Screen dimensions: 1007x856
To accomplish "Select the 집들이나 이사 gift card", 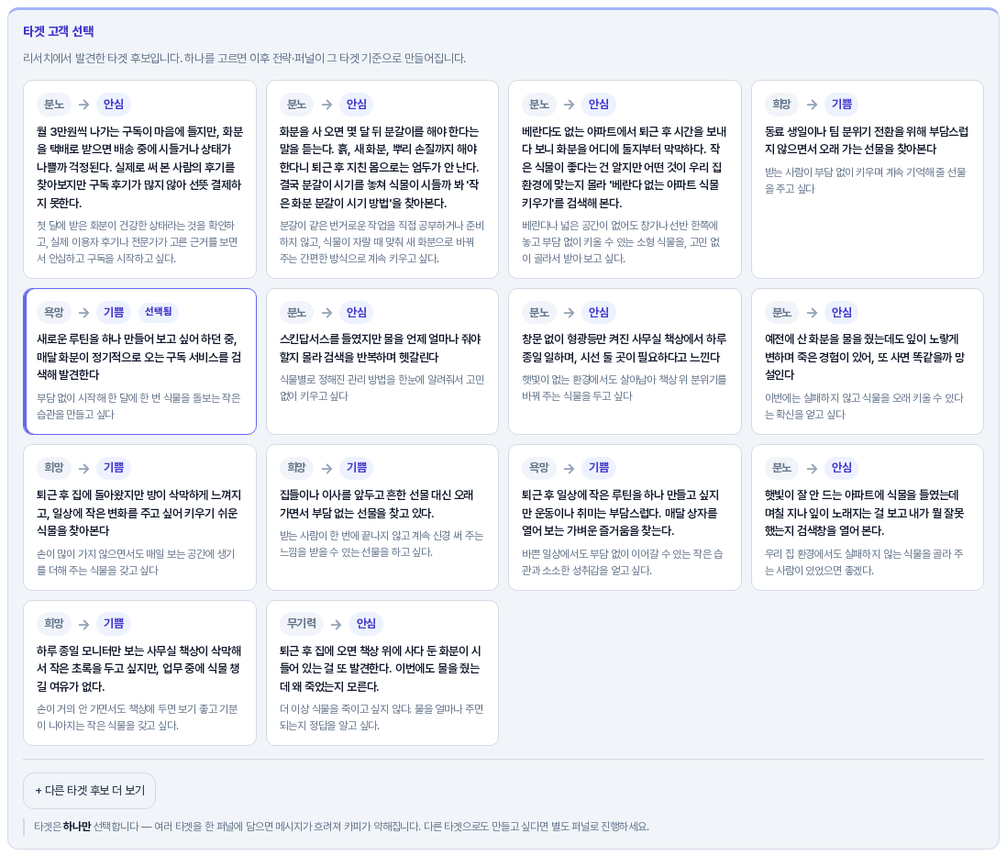I will tap(382, 517).
